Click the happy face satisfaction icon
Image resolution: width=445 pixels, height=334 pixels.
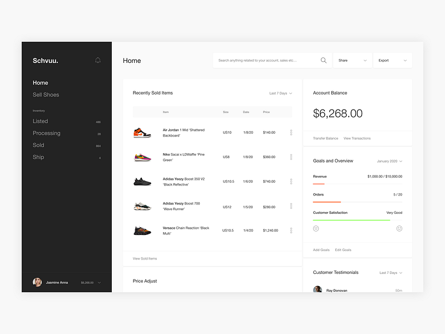tap(399, 228)
